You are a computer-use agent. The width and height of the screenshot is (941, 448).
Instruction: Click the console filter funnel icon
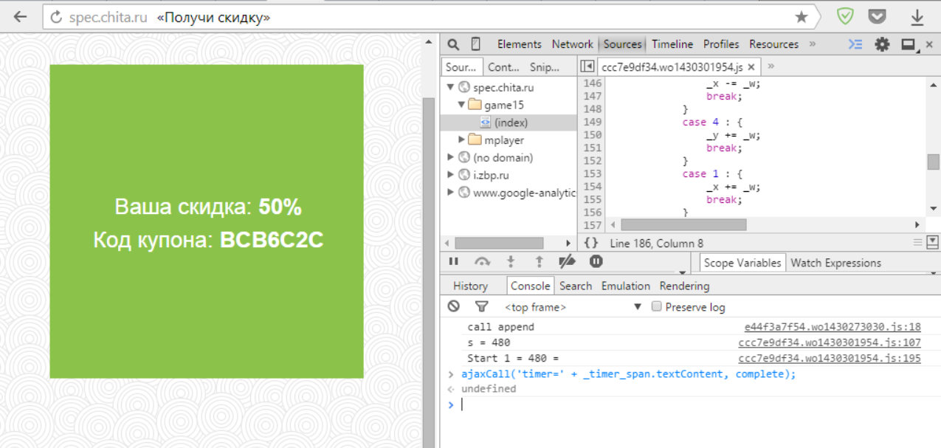[x=481, y=306]
